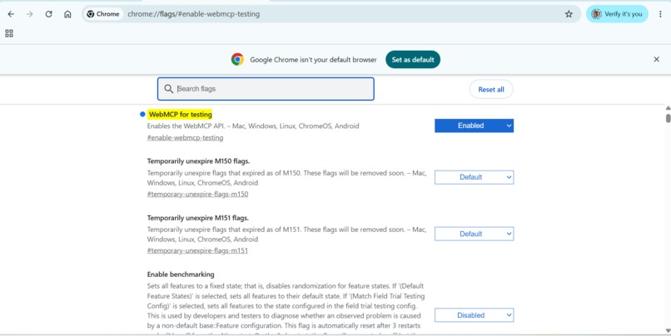
Task: Click Google Chrome isn't your default browser text
Action: coord(313,60)
